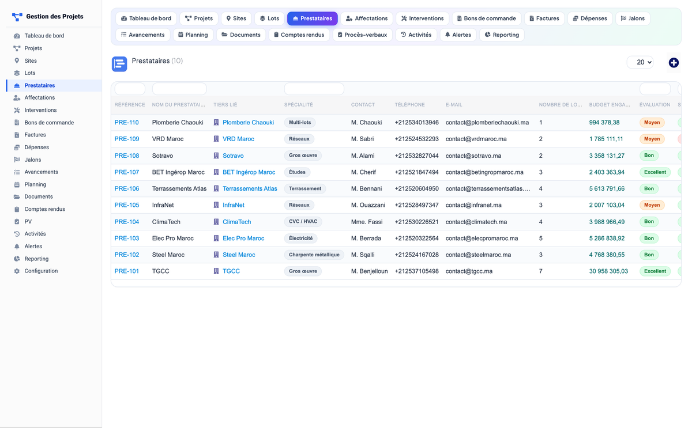The width and height of the screenshot is (692, 428).
Task: Click building icon beside Sotravo tiers link
Action: (216, 156)
